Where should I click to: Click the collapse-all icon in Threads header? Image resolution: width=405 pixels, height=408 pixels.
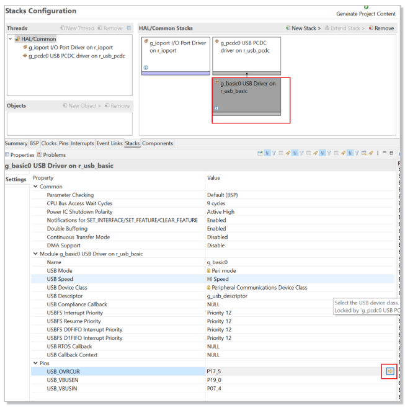click(129, 28)
